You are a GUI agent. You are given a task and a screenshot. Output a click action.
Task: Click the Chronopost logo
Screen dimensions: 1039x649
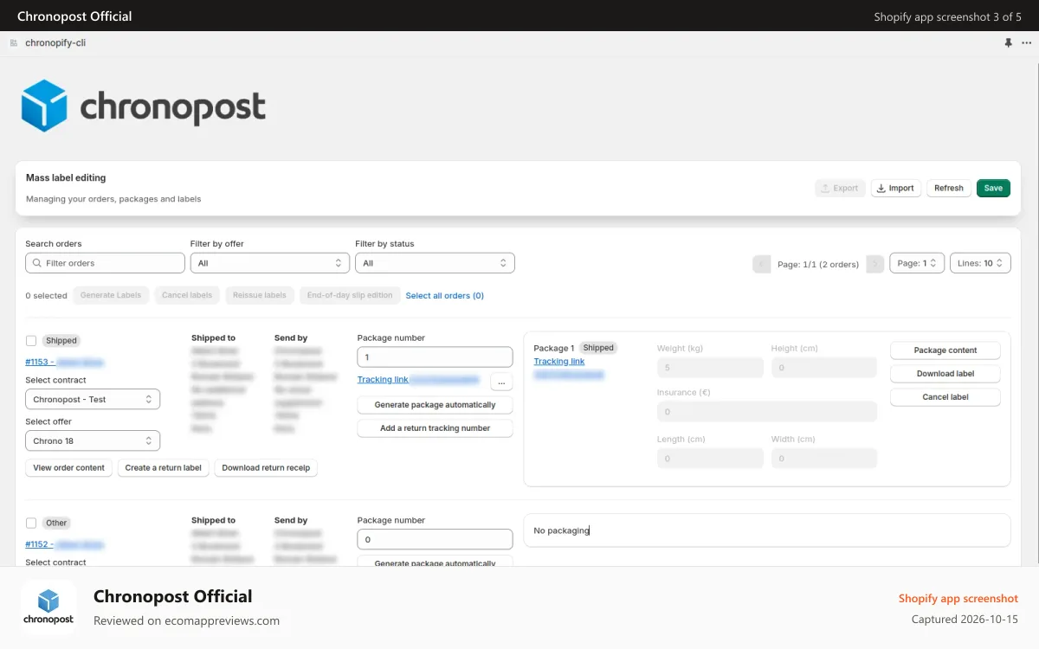pos(144,106)
